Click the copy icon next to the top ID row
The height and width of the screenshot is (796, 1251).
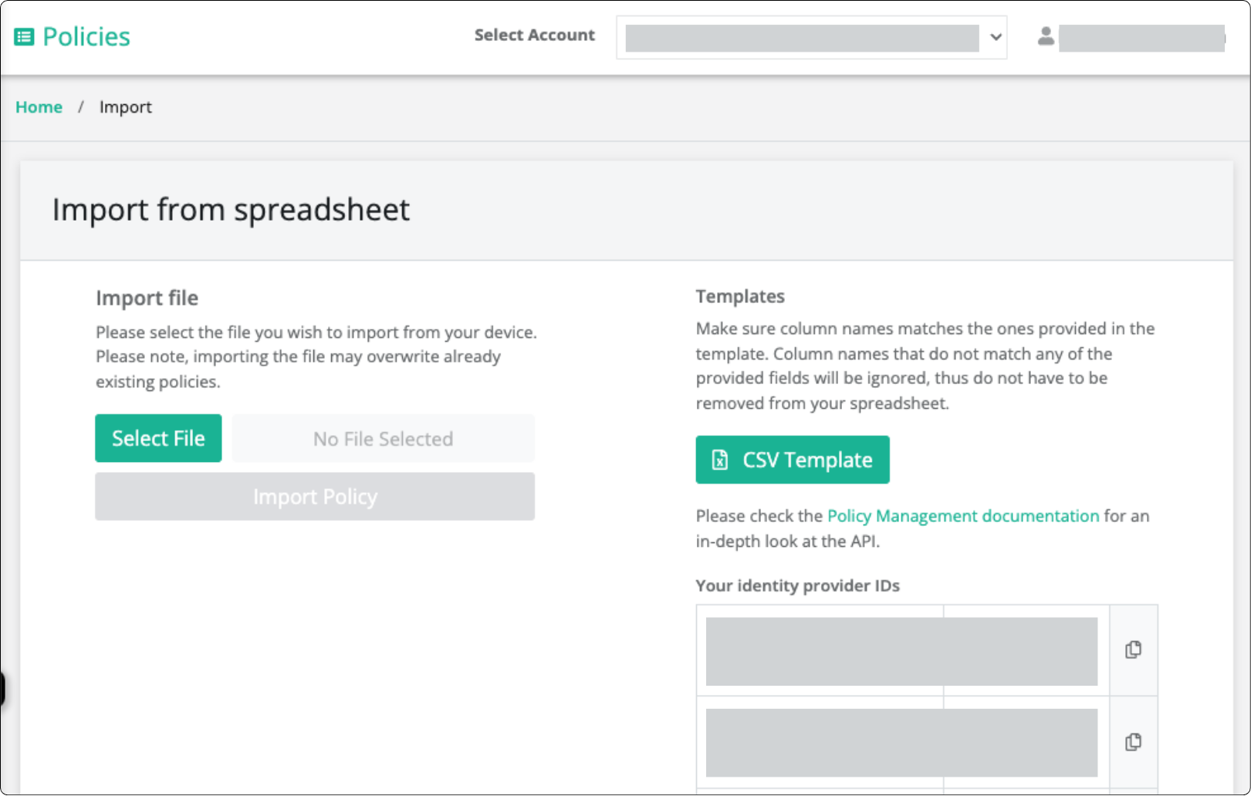1133,650
